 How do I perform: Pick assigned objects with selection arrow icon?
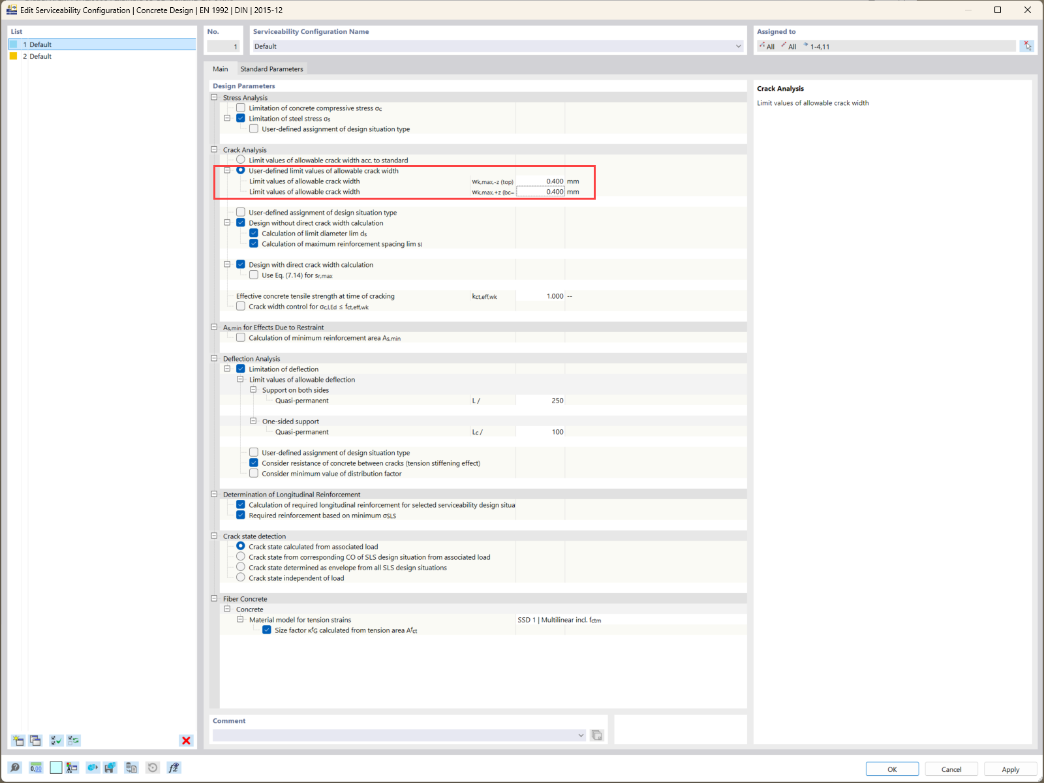pyautogui.click(x=1028, y=46)
